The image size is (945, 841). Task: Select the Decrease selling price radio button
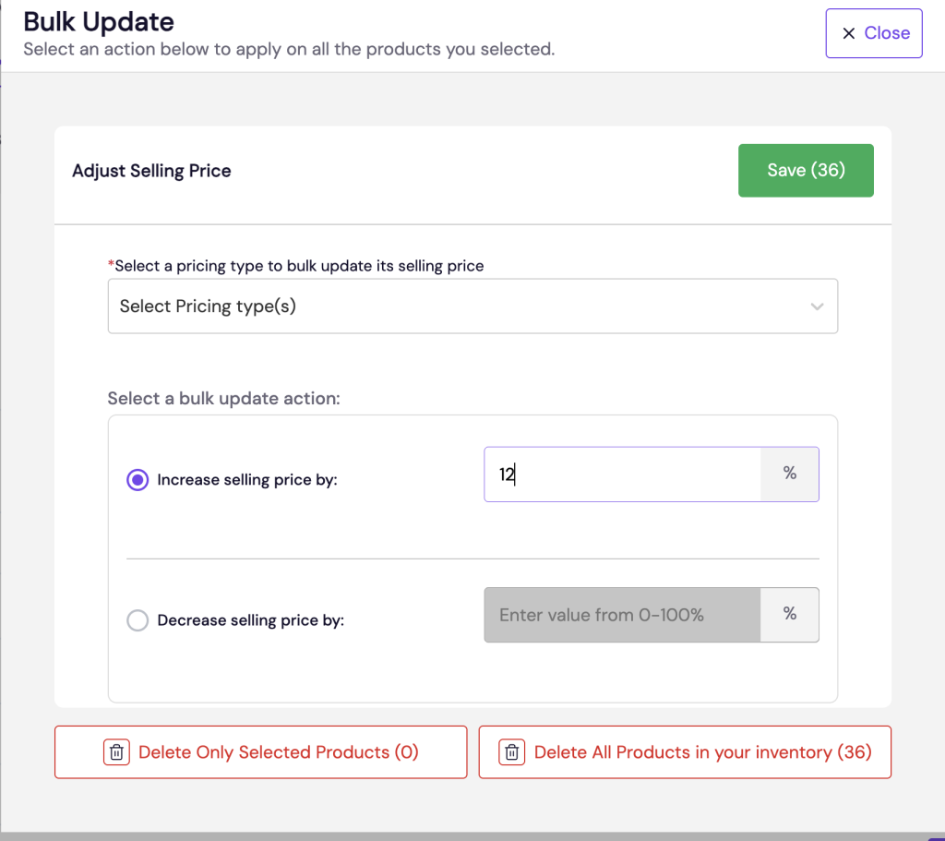tap(138, 620)
